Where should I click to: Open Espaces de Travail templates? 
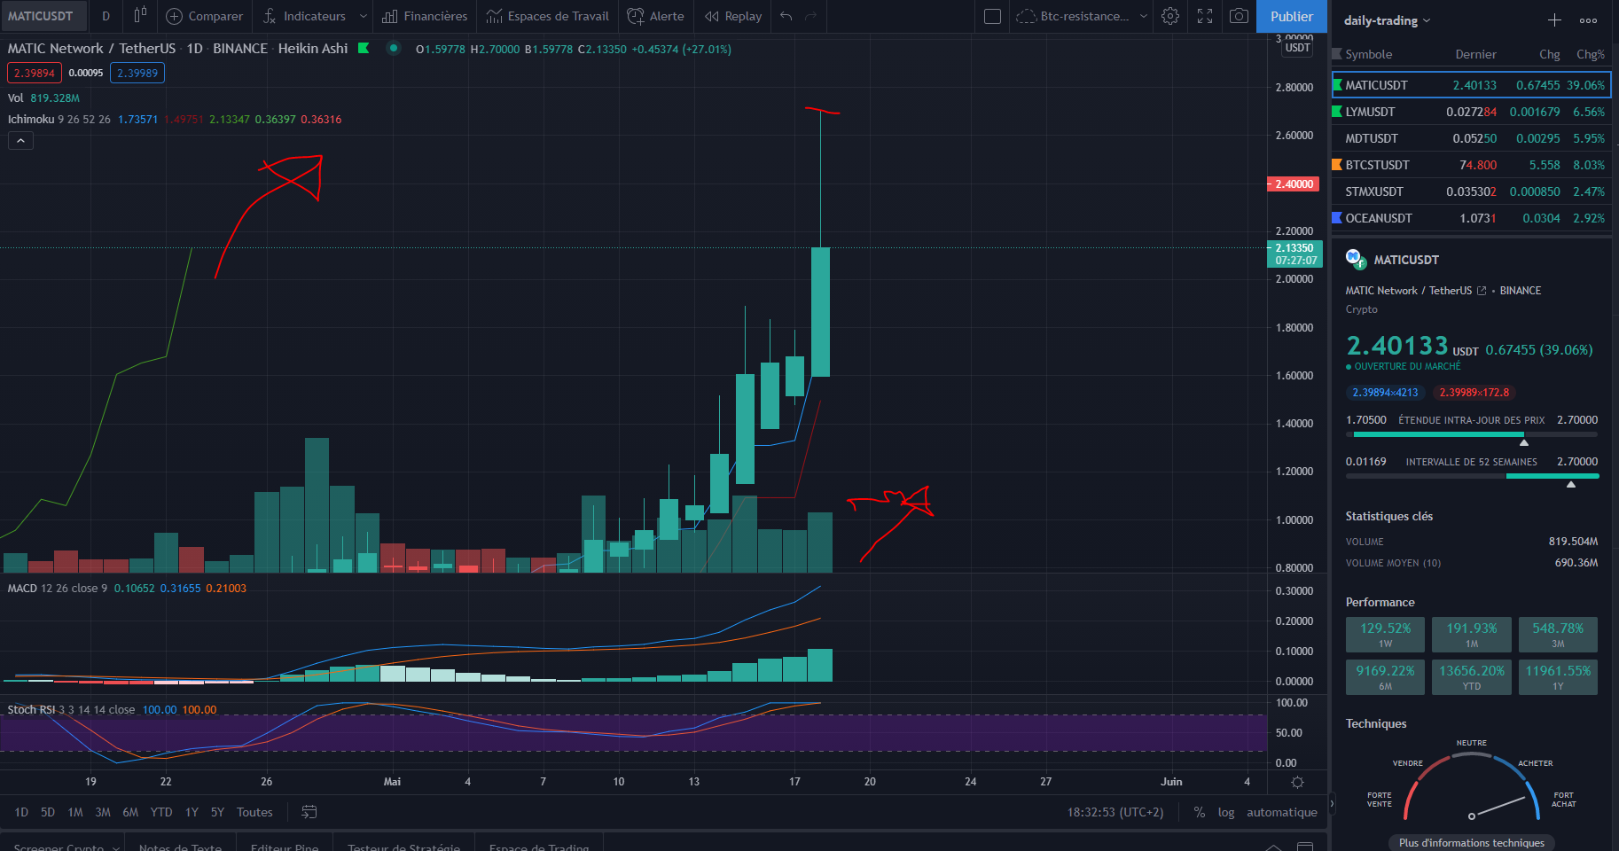point(548,16)
